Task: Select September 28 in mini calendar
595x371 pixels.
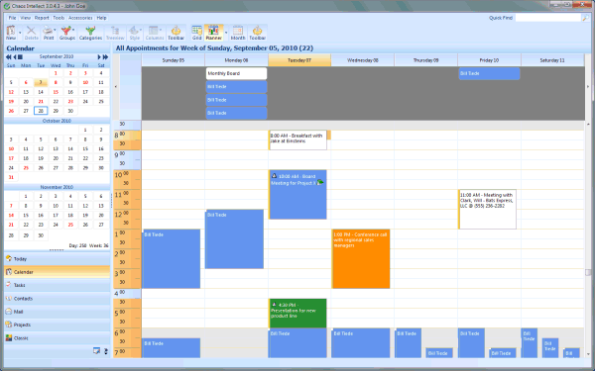Action: [41, 111]
